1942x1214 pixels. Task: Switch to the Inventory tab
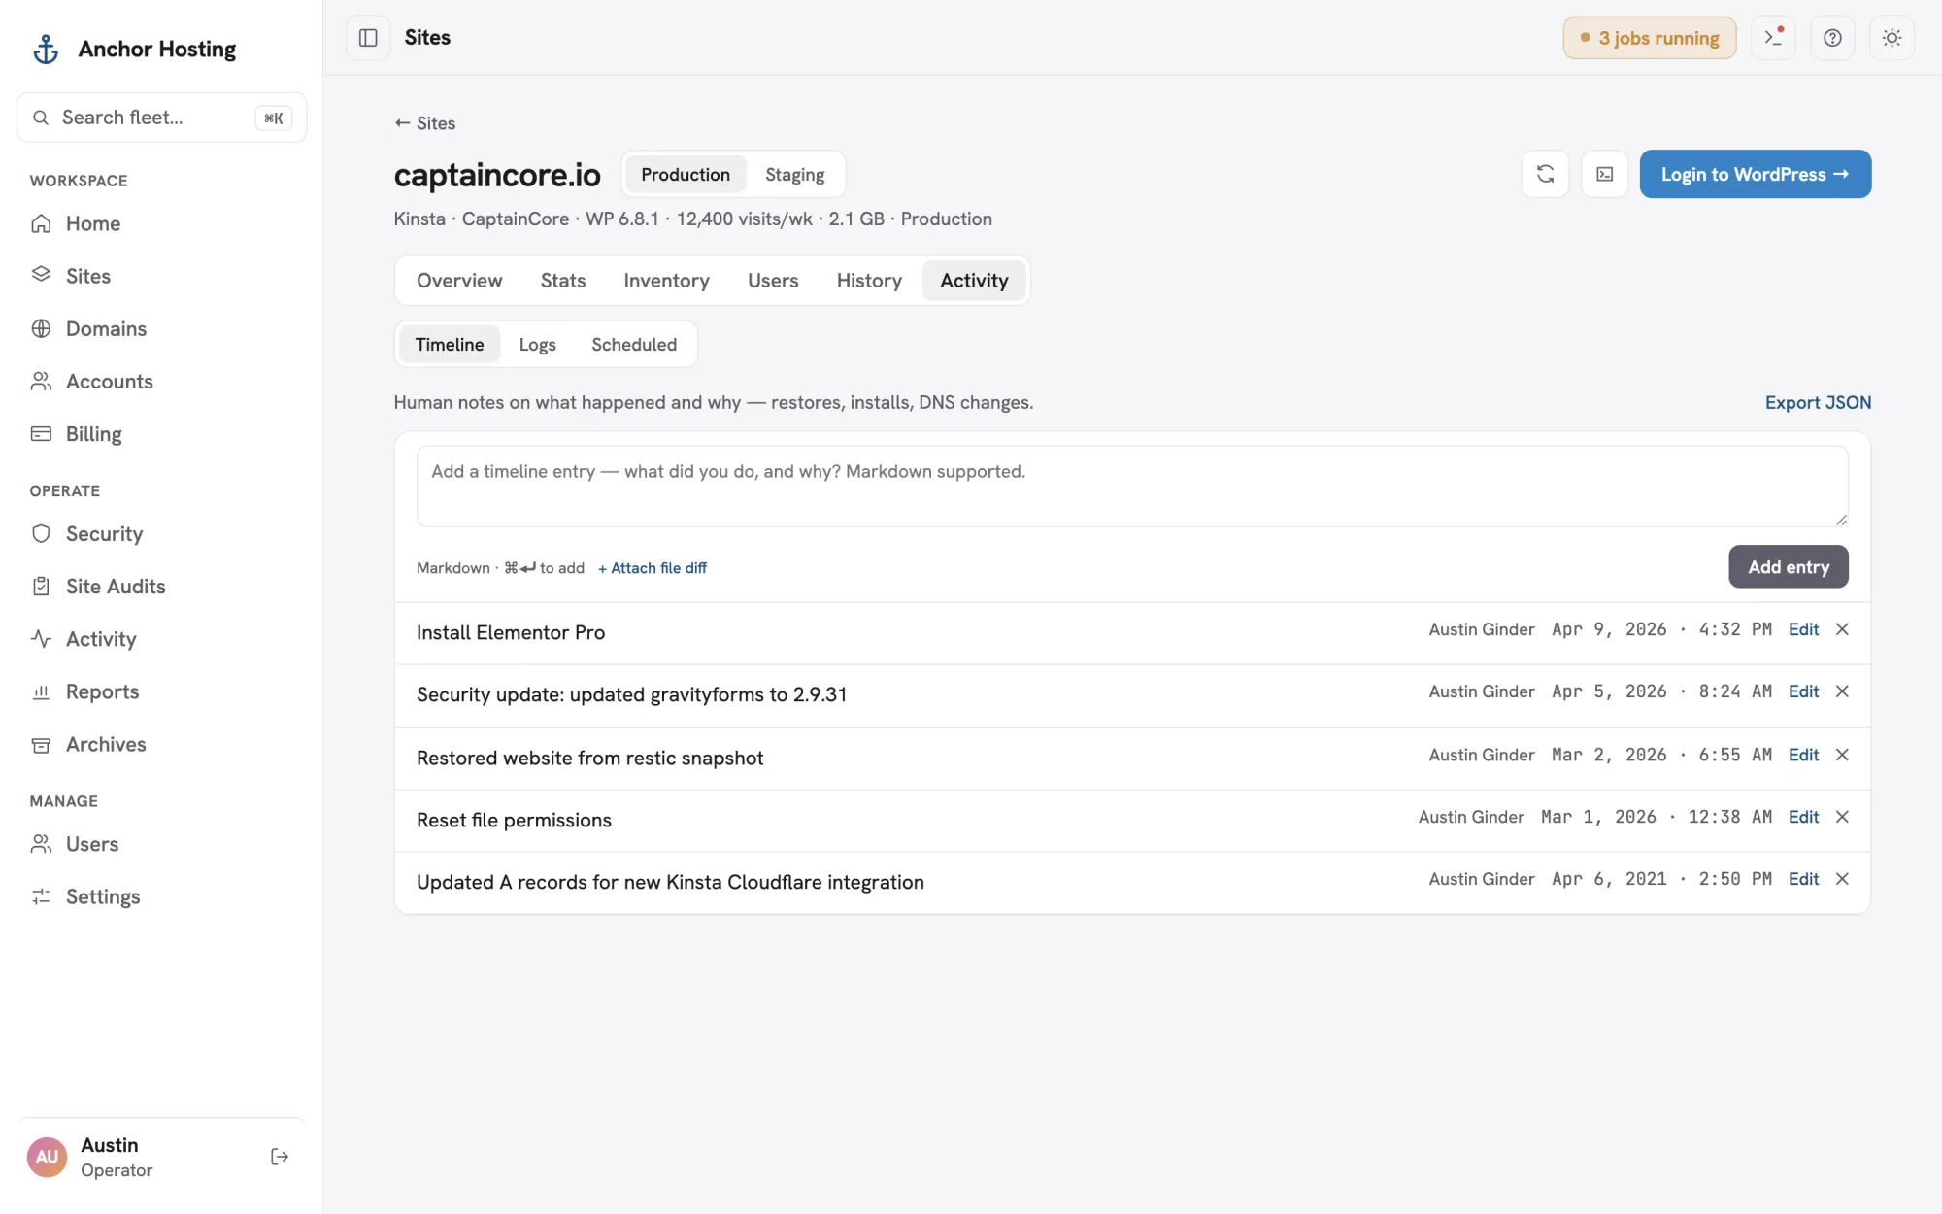[666, 281]
